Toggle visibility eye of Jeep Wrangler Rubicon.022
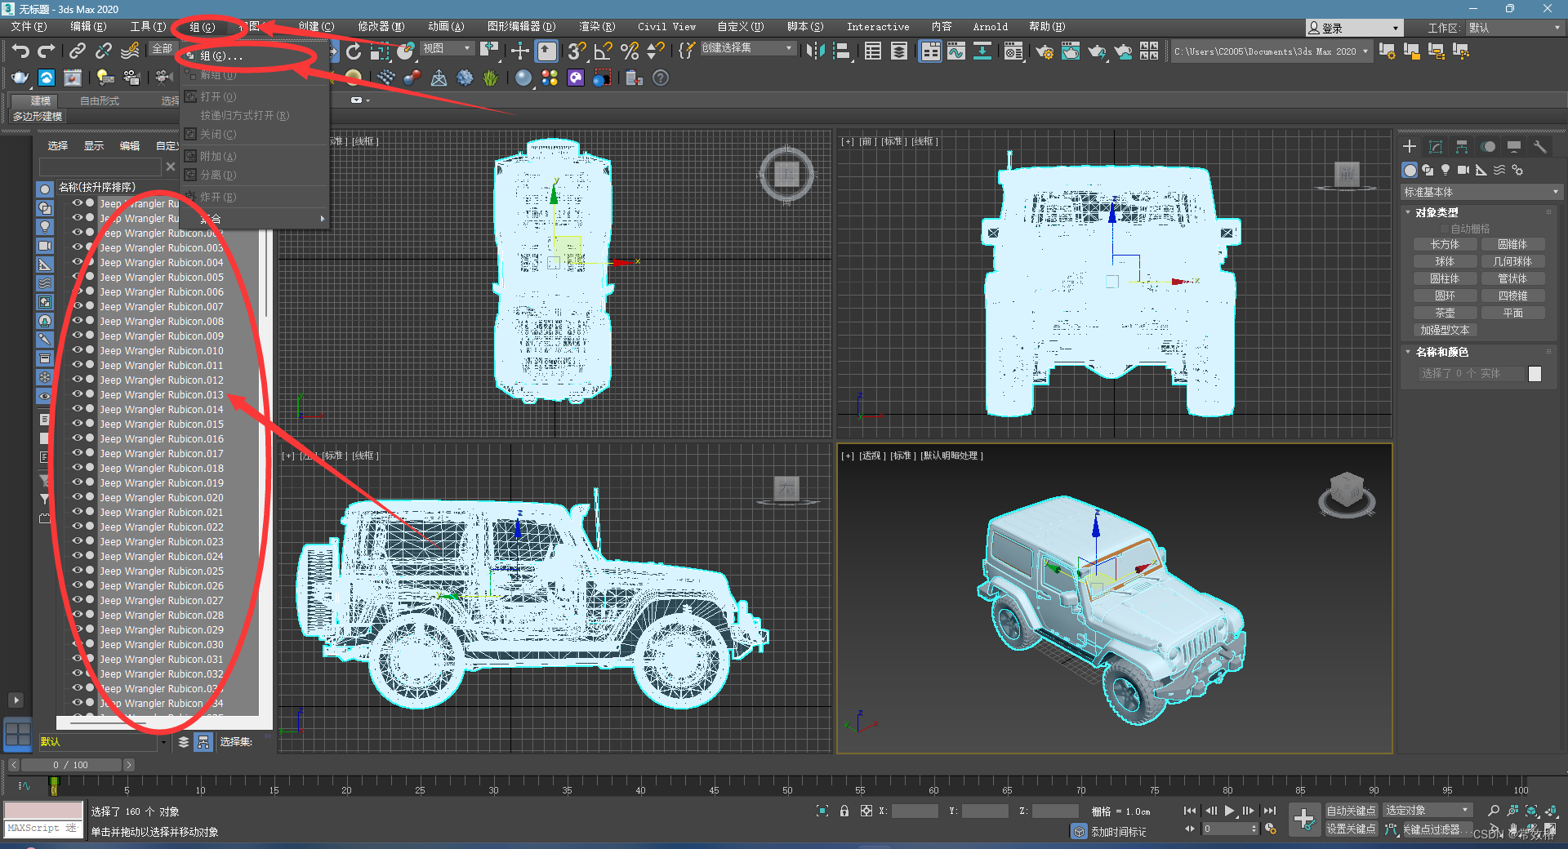The height and width of the screenshot is (849, 1568). point(78,527)
